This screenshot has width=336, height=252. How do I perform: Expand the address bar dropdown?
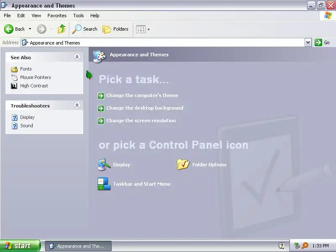pos(308,42)
